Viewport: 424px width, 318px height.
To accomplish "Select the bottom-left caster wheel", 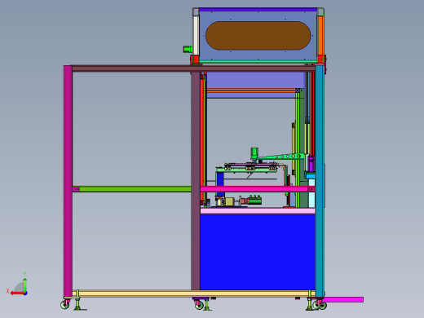I will 65,304.
